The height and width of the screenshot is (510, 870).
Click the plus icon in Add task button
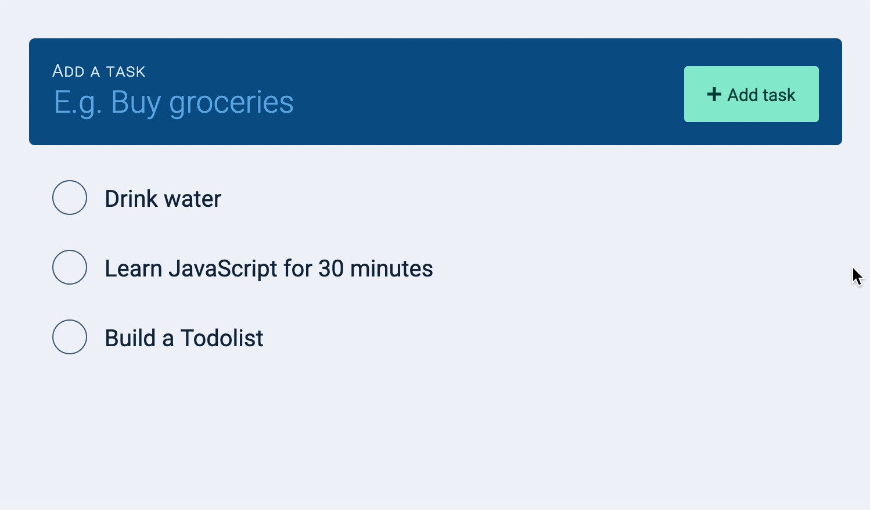714,95
